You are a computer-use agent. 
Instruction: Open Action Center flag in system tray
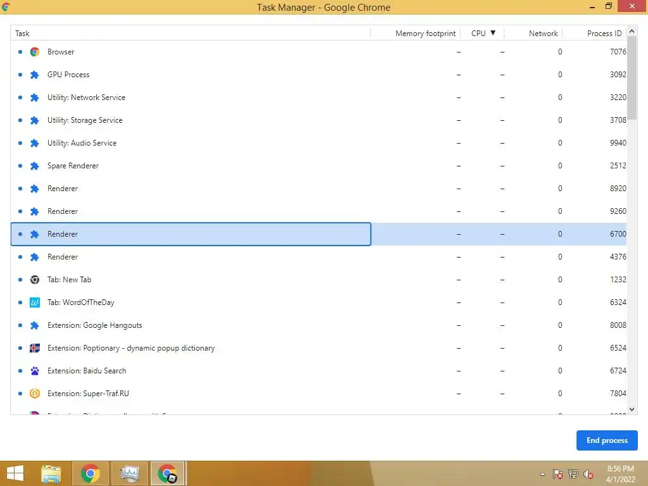tap(558, 474)
